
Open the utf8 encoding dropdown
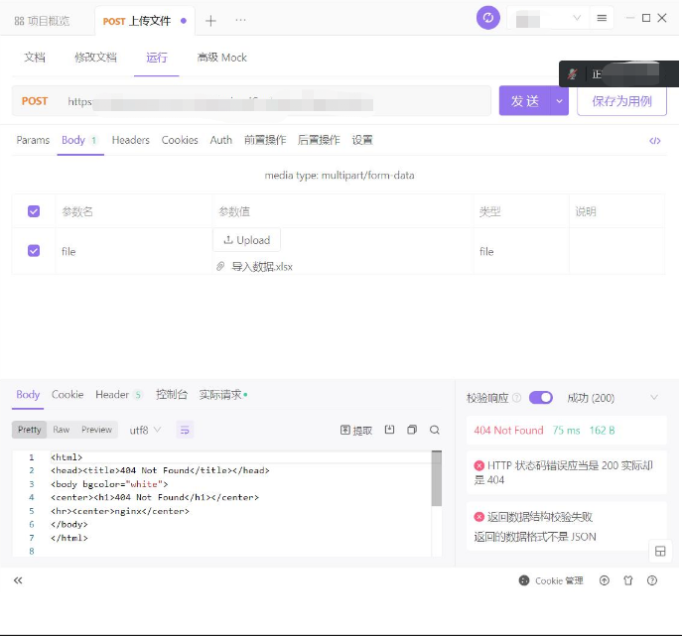(145, 430)
